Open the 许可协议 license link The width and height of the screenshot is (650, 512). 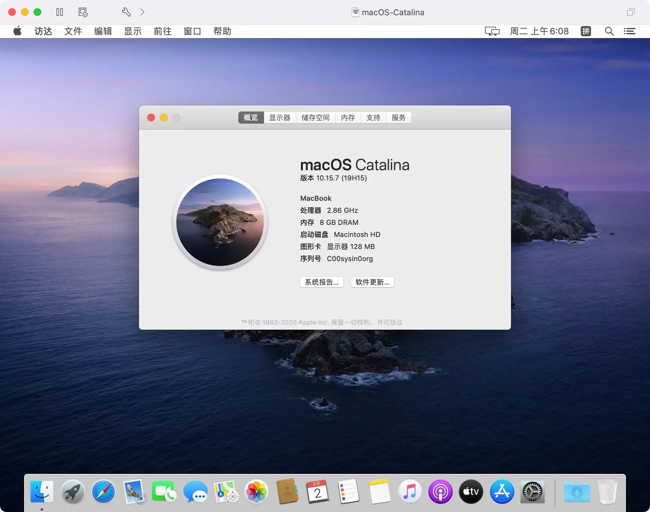coord(390,322)
